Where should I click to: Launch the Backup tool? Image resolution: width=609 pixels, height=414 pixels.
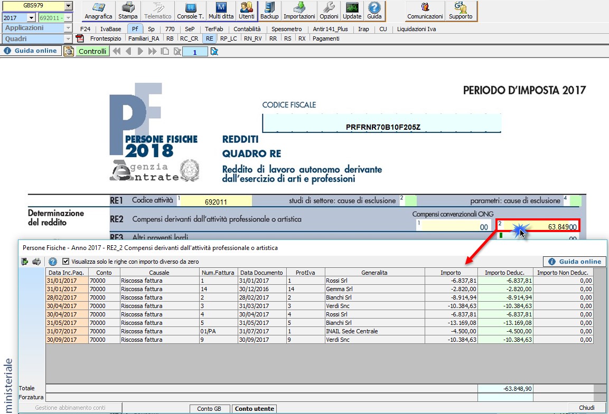click(269, 11)
